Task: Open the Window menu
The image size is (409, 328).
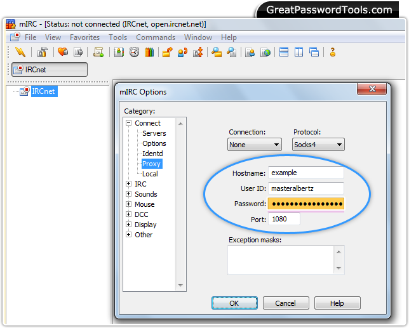Action: (x=198, y=37)
